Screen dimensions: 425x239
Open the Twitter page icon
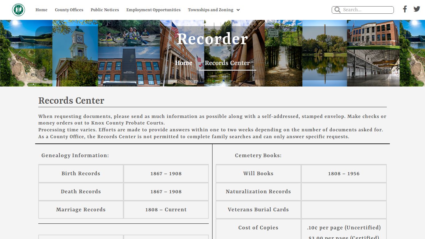coord(417,9)
